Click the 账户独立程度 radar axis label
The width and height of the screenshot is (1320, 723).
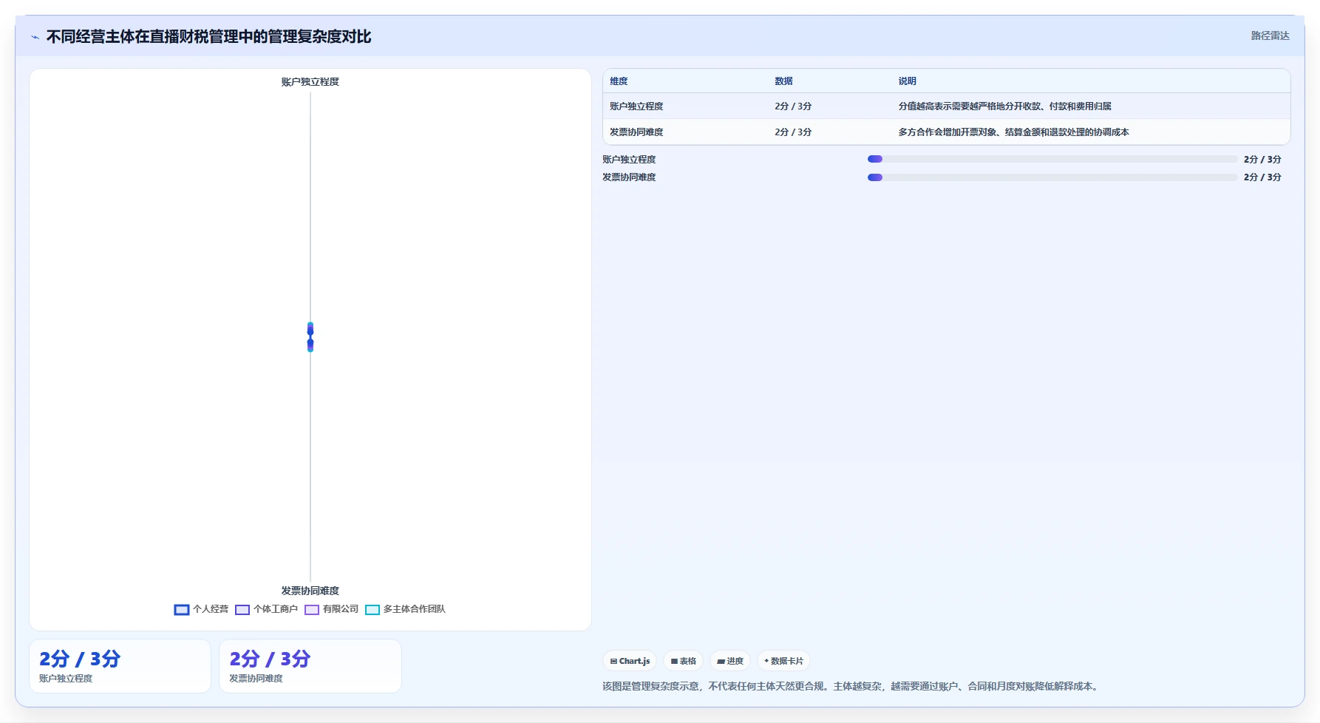[x=310, y=82]
